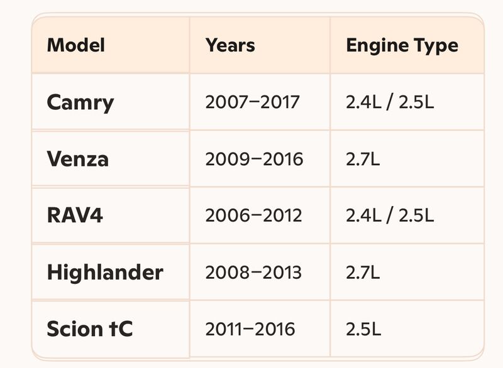
Task: Click the Venza row's 2.7L engine cell
Action: (363, 159)
